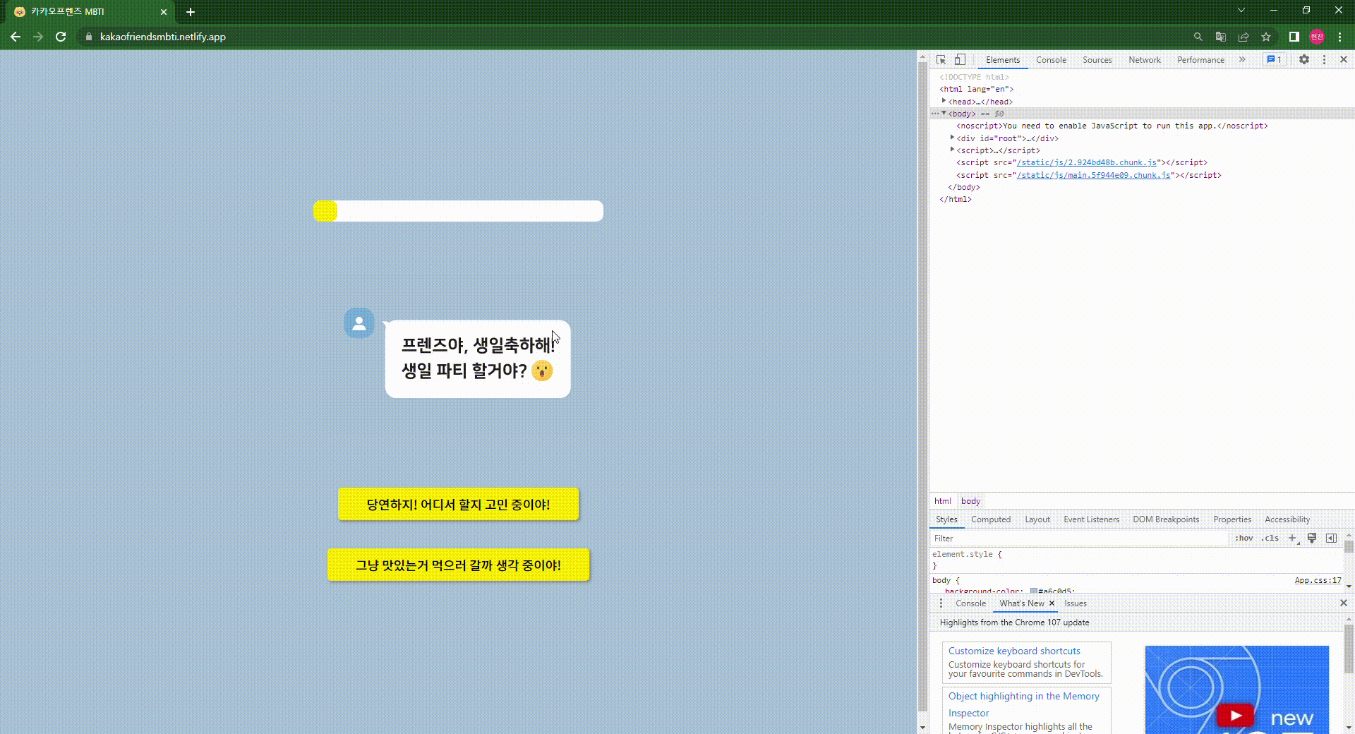
Task: Click the Styles filter input
Action: coord(1079,539)
